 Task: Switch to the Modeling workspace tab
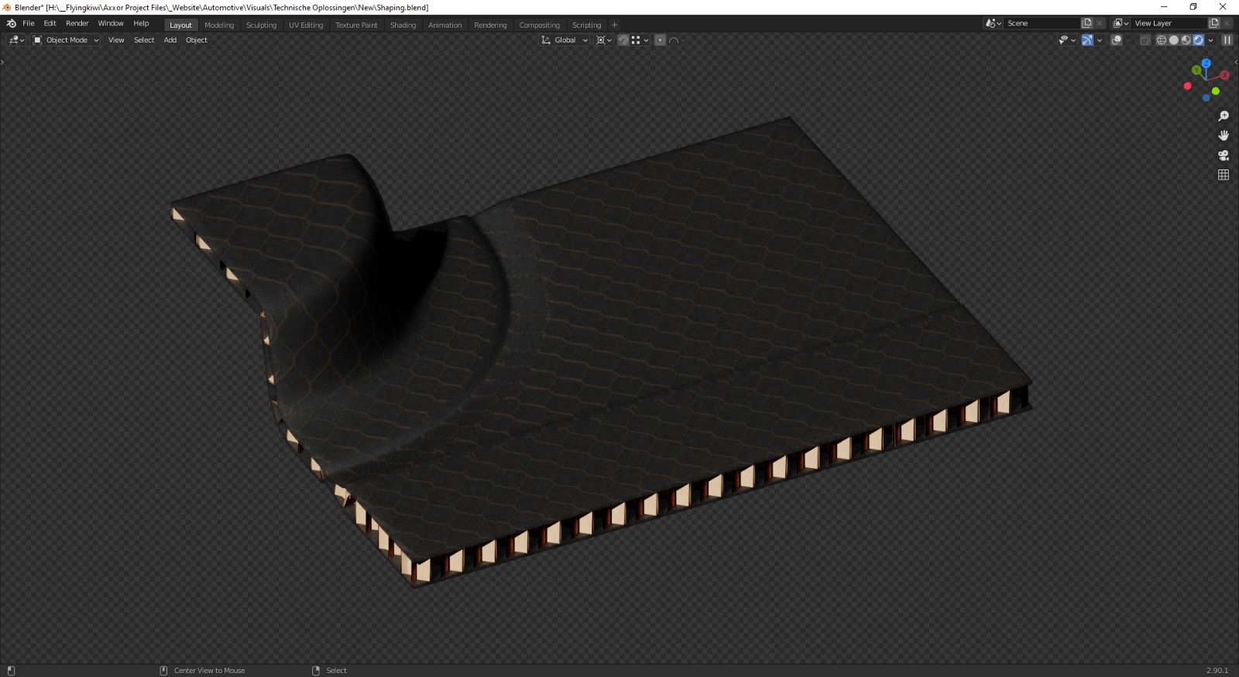(219, 25)
